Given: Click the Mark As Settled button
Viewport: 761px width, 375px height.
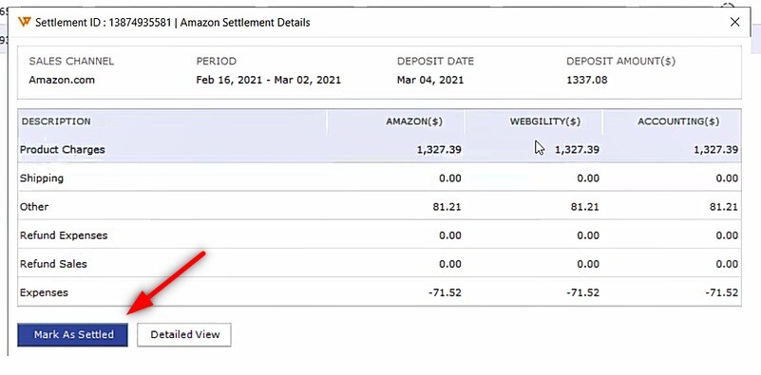Looking at the screenshot, I should click(x=73, y=335).
